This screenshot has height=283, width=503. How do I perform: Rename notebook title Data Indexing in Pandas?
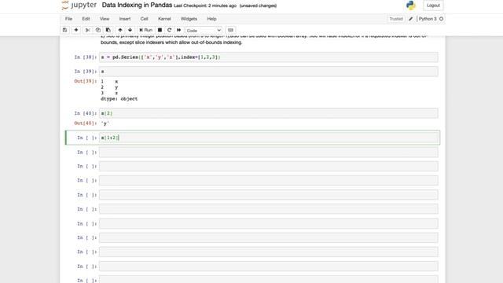click(137, 6)
